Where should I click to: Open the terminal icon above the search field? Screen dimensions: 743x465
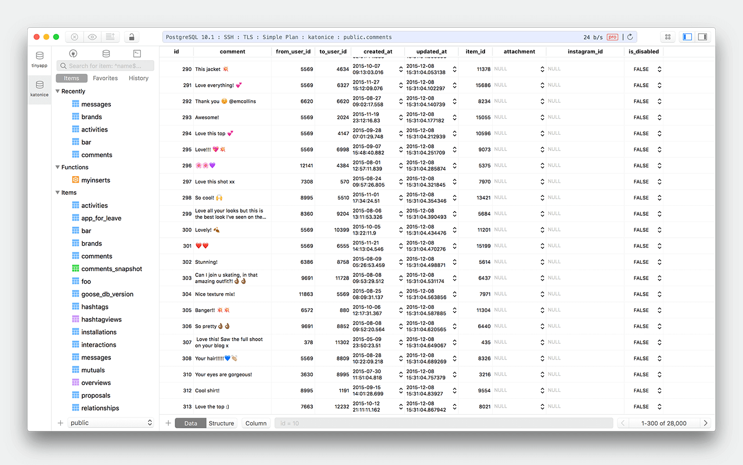pos(137,53)
